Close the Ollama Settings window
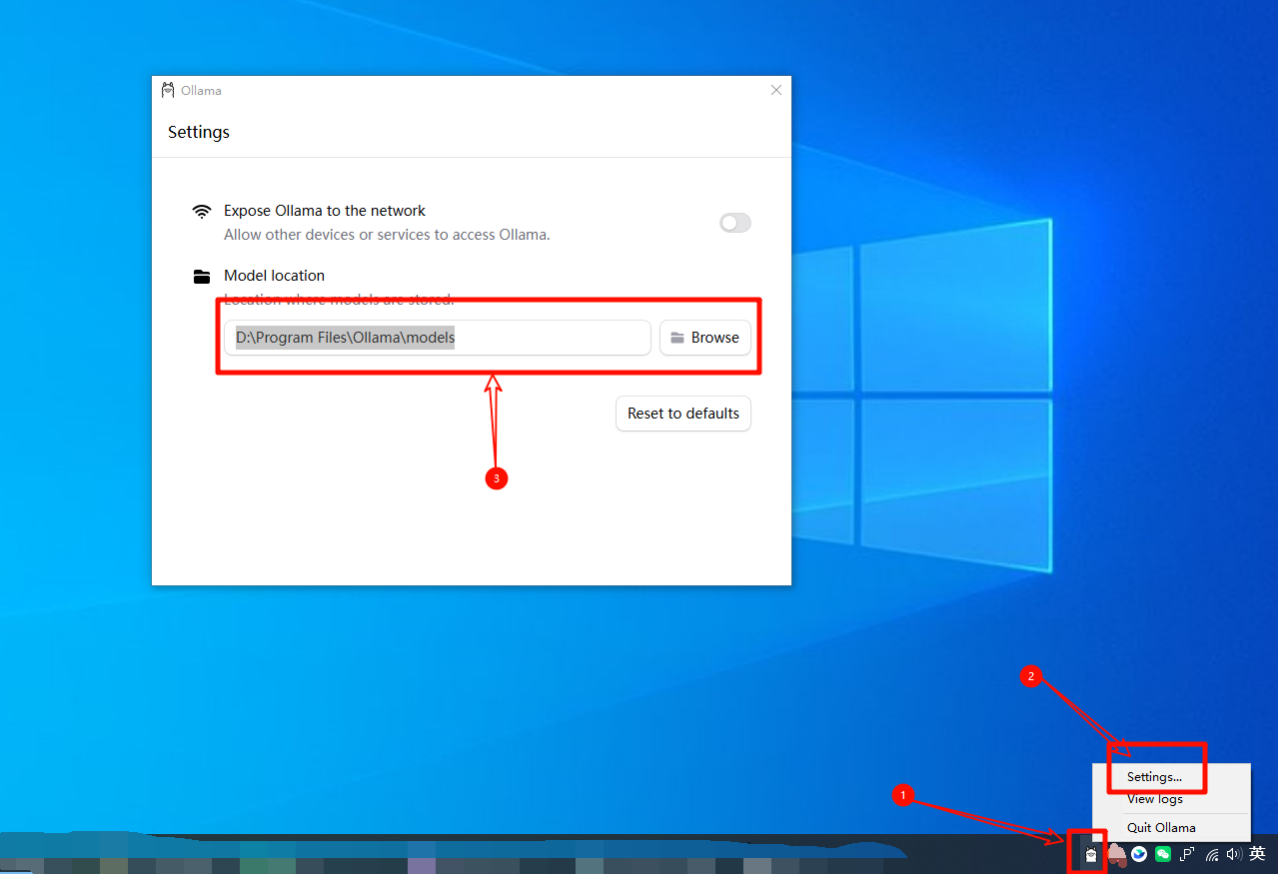The image size is (1278, 874). [x=776, y=90]
